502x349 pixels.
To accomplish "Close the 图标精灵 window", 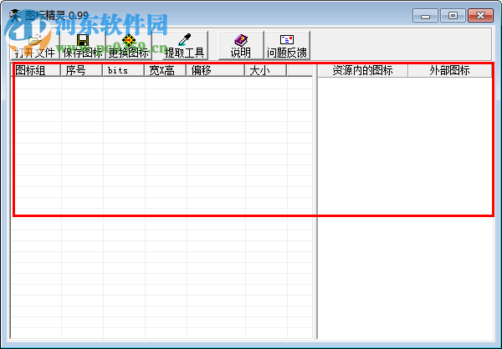I will point(480,15).
